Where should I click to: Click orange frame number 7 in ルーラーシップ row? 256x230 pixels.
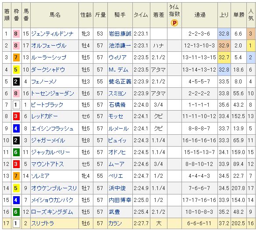click(16, 57)
